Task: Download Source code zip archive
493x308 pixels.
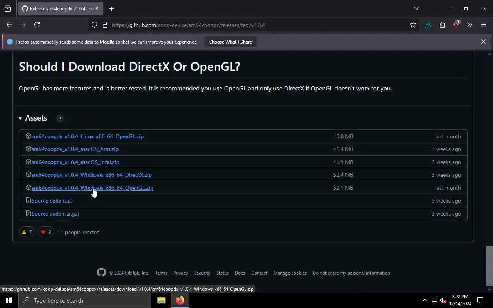Action: (x=52, y=201)
